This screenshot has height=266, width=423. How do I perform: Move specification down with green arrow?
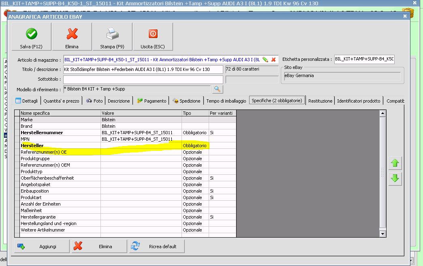(395, 178)
